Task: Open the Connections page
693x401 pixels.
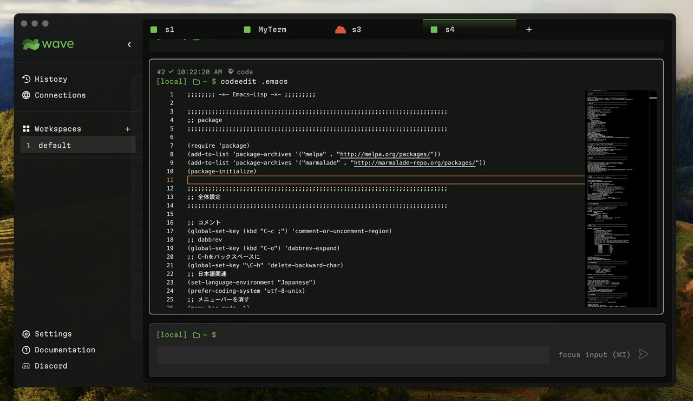Action: point(60,95)
